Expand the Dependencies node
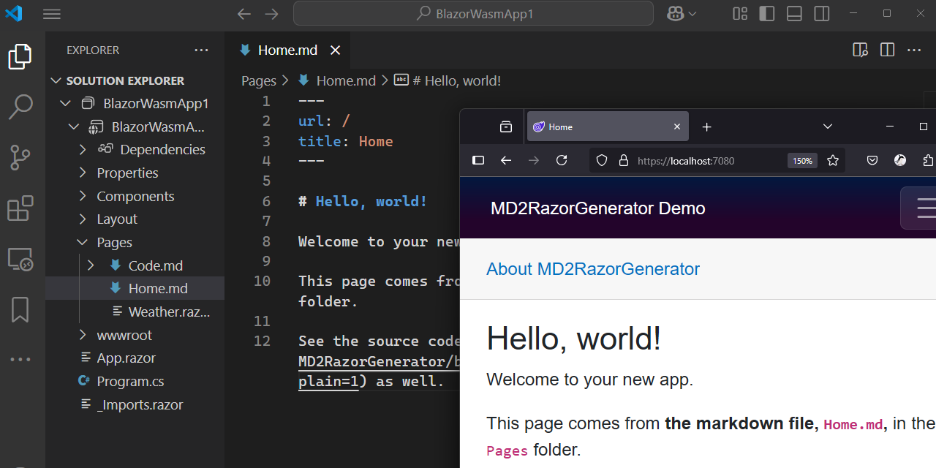 83,150
